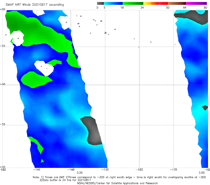This screenshot has width=210, height=185.
Task: Click the note line starting 'Note: 1) Times are GMT'
Action: click(x=119, y=177)
